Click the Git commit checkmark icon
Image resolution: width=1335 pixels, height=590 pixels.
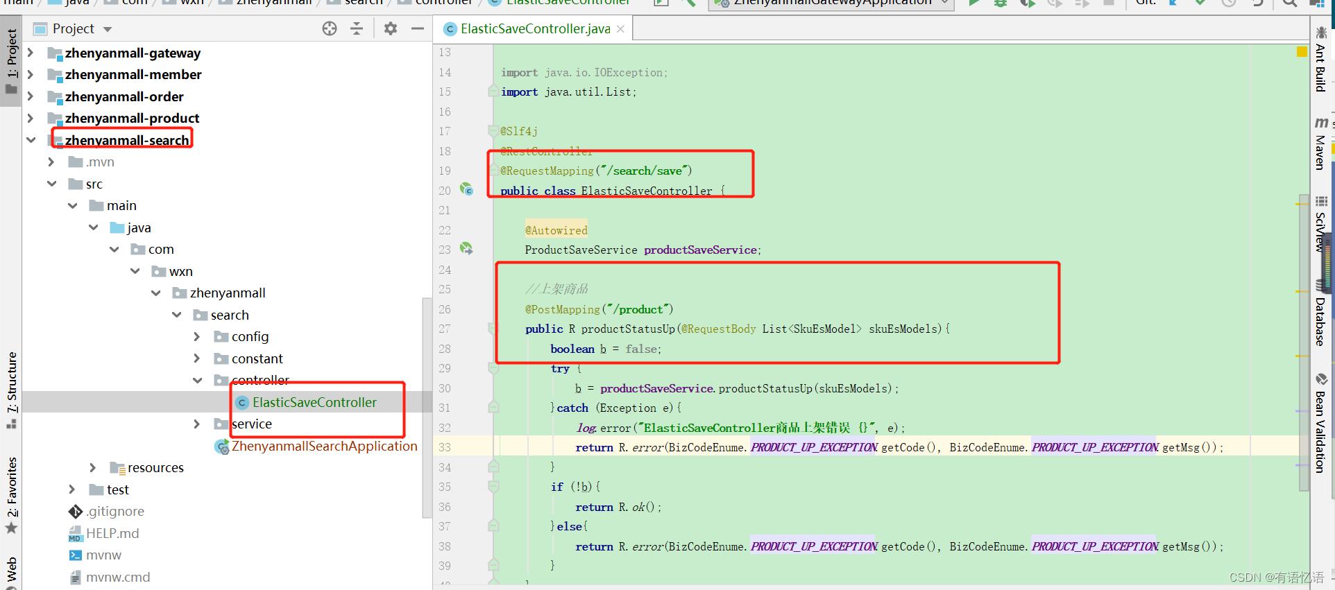point(1200,3)
